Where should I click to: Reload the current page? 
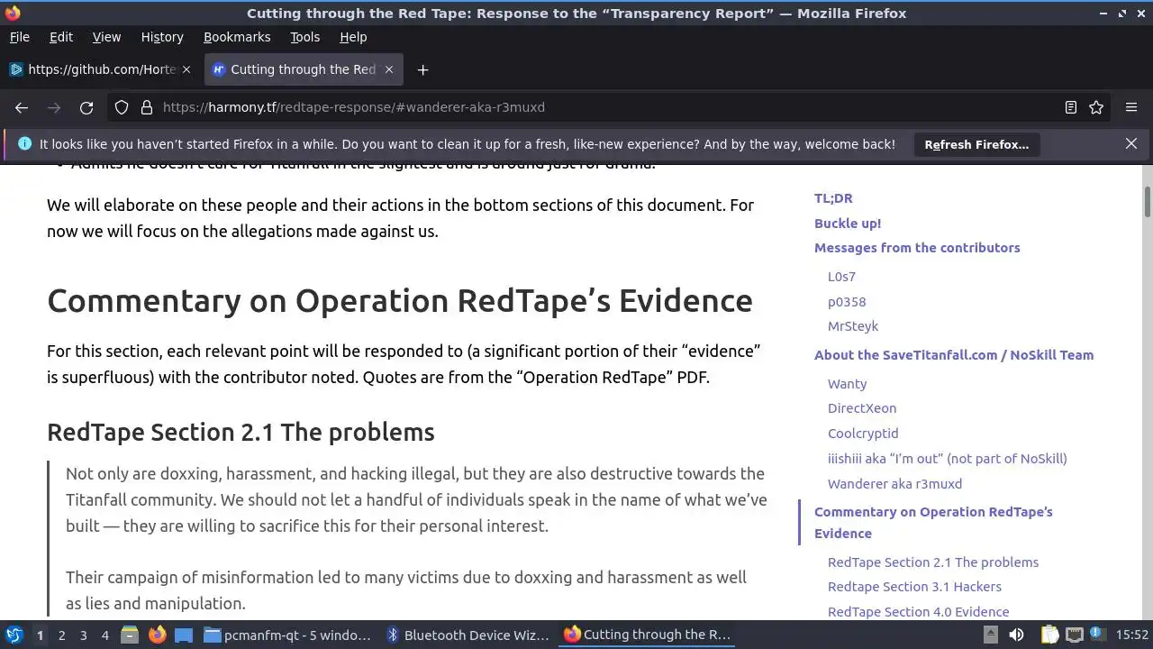click(86, 107)
